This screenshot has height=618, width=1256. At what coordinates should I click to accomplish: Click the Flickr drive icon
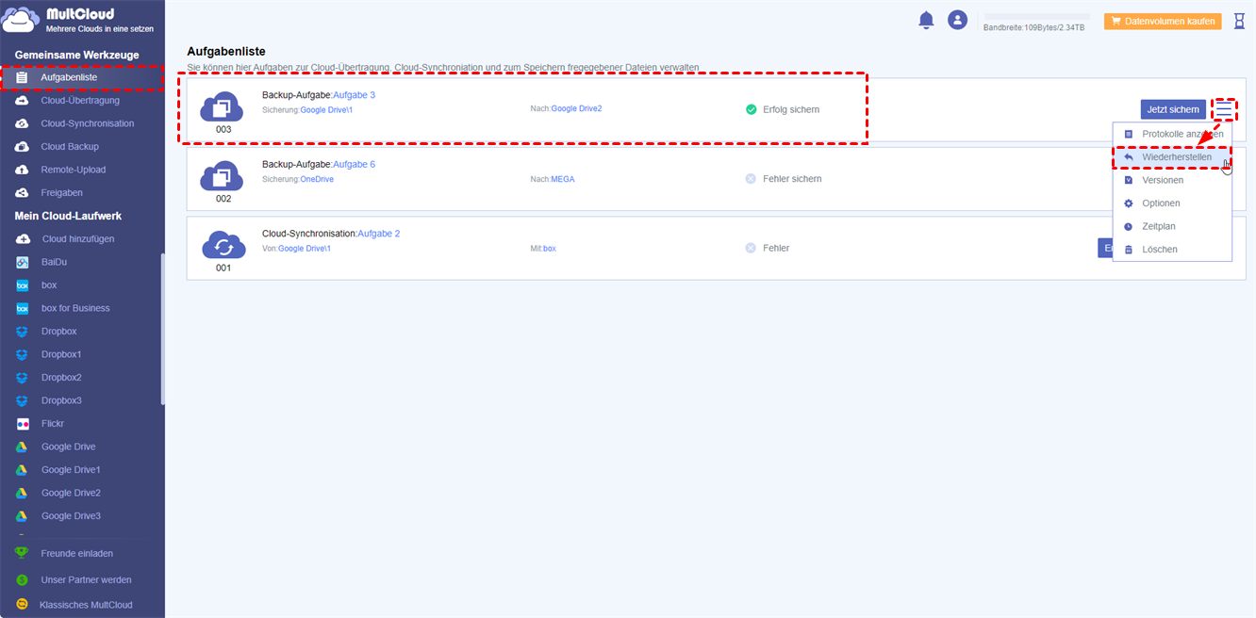(x=22, y=424)
